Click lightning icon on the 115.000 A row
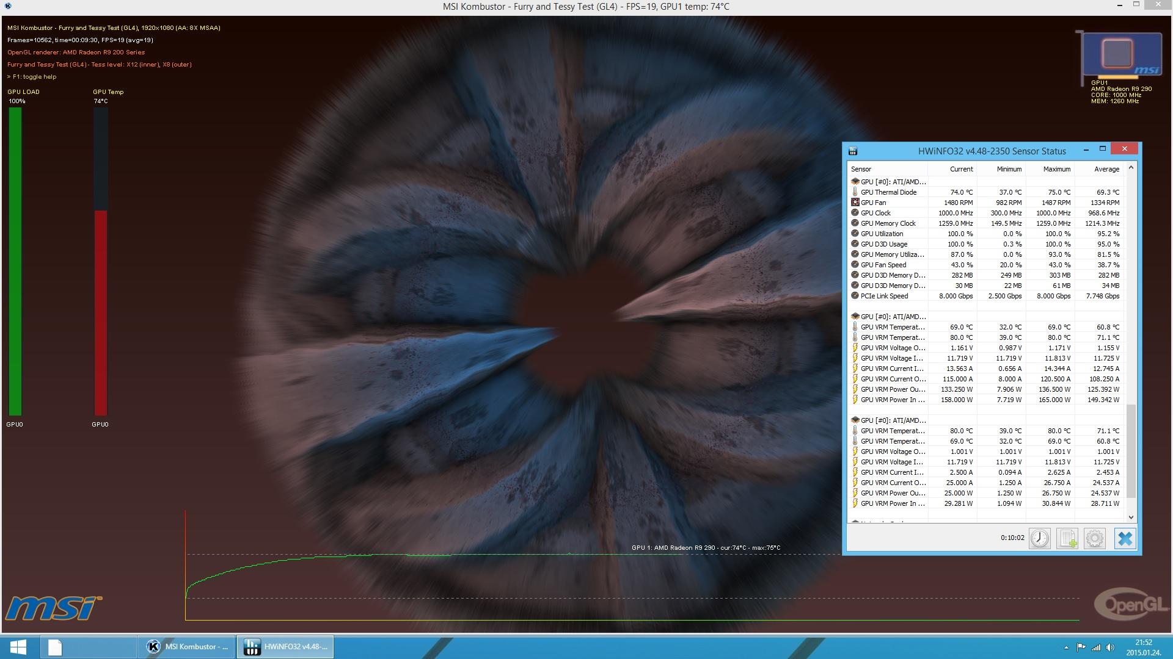Screen dimensions: 1173x659 click(x=855, y=378)
